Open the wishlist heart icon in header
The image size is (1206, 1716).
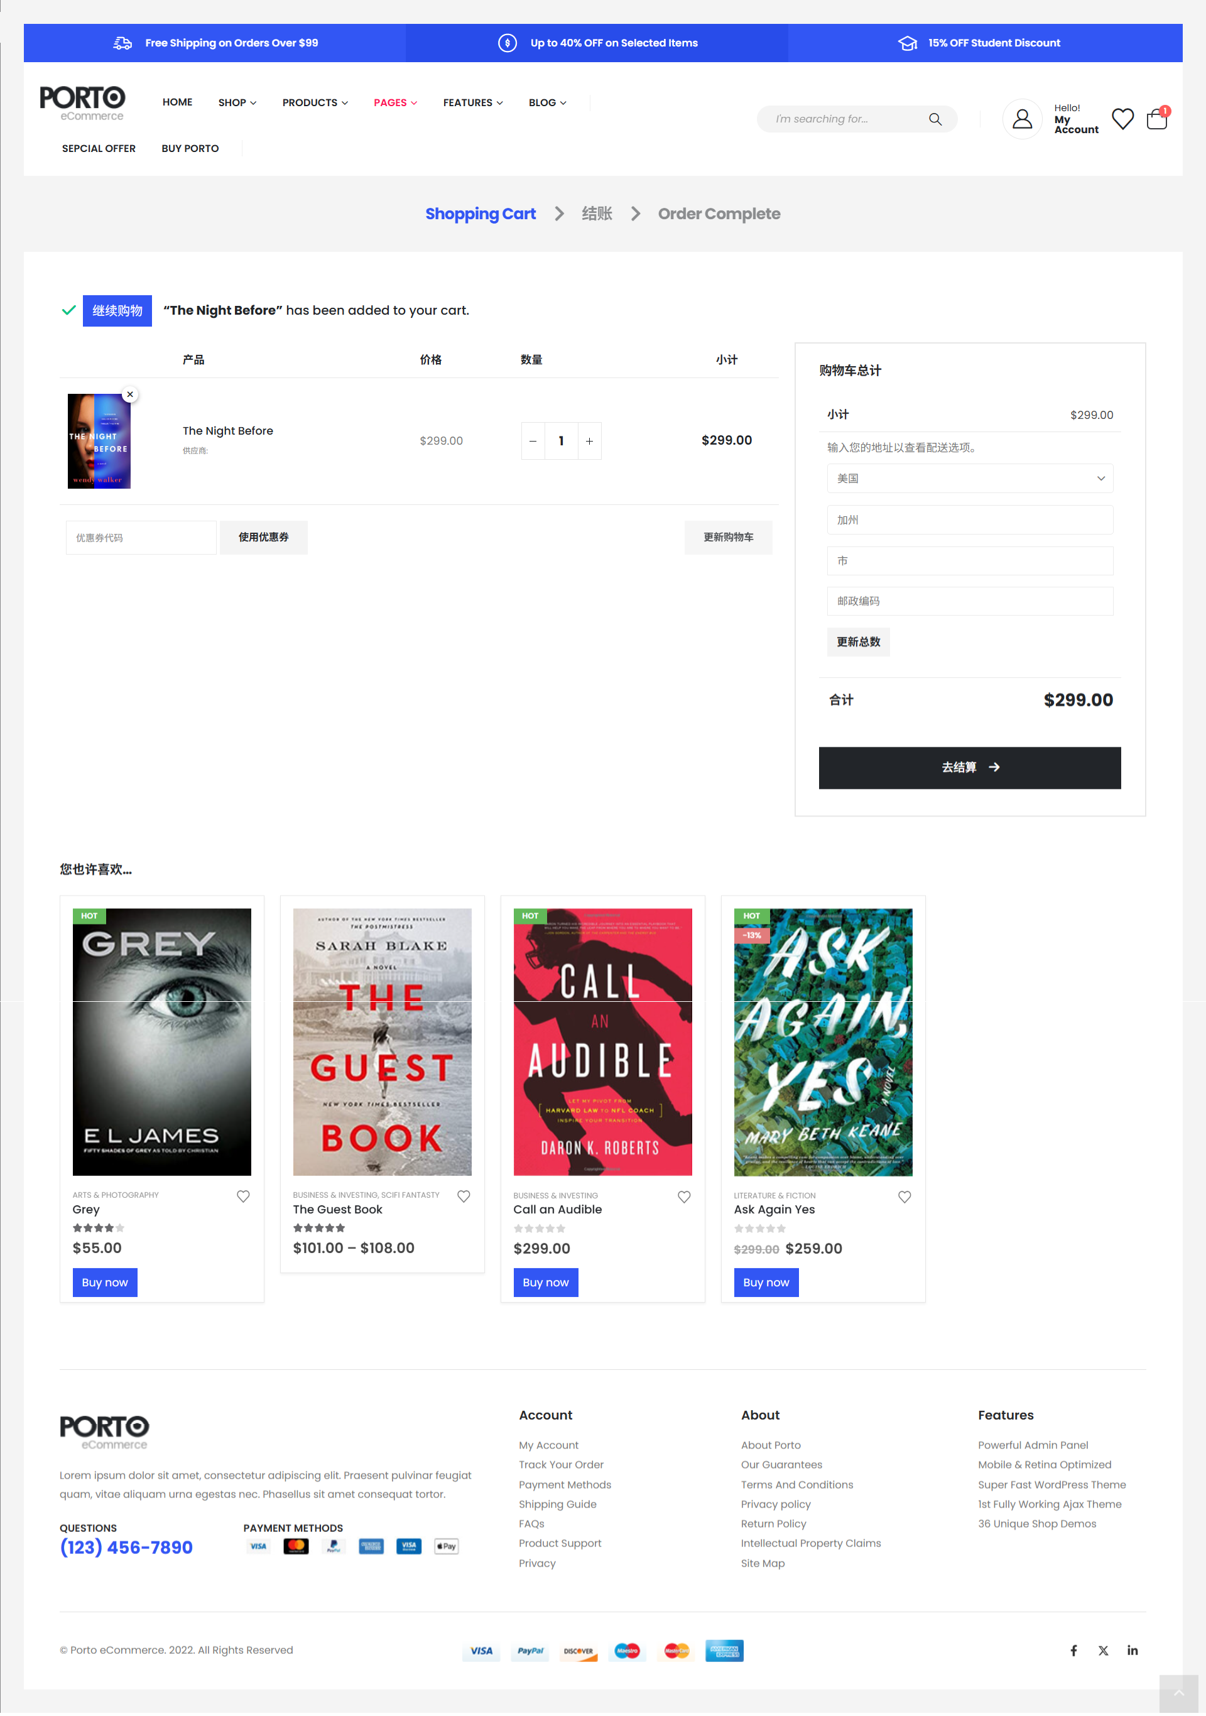pyautogui.click(x=1122, y=119)
